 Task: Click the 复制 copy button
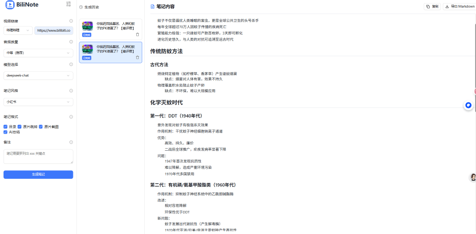(x=431, y=7)
